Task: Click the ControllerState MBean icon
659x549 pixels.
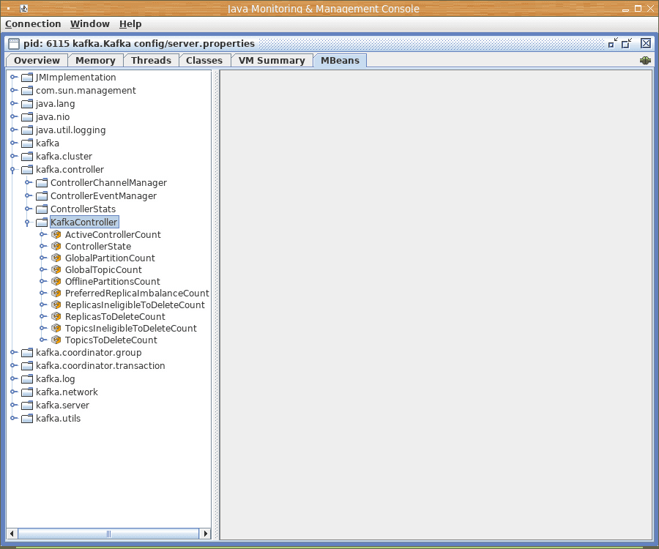Action: tap(56, 246)
